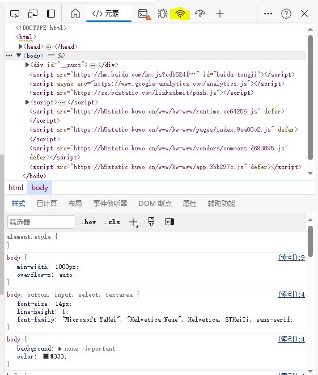This screenshot has width=318, height=375.
Task: Close the DevTools panel
Action: tap(304, 14)
